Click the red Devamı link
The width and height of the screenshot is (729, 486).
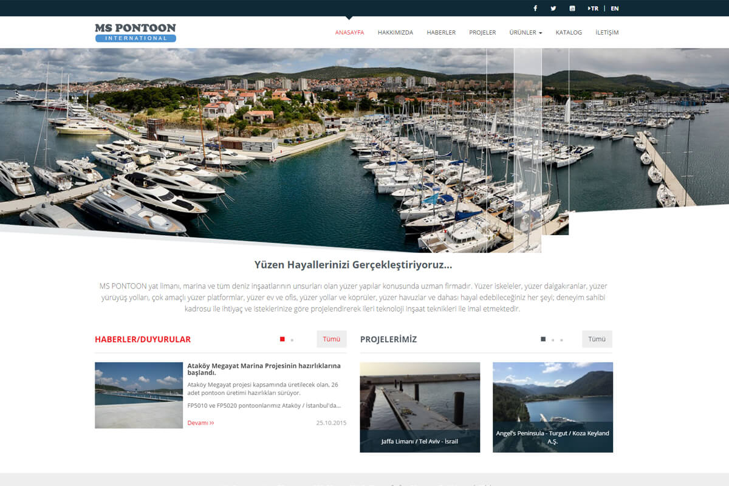point(200,423)
